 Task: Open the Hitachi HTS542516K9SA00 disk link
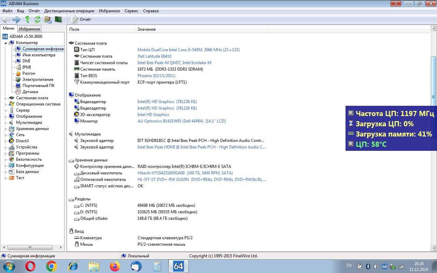click(x=185, y=173)
